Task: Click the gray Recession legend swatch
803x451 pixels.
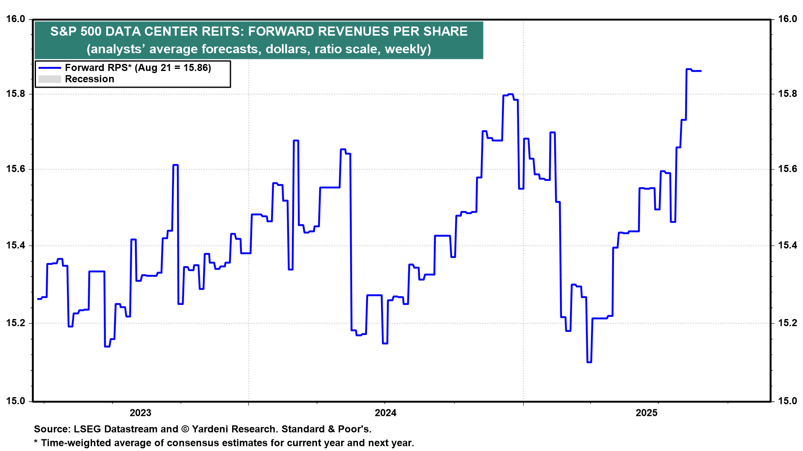Action: [49, 79]
